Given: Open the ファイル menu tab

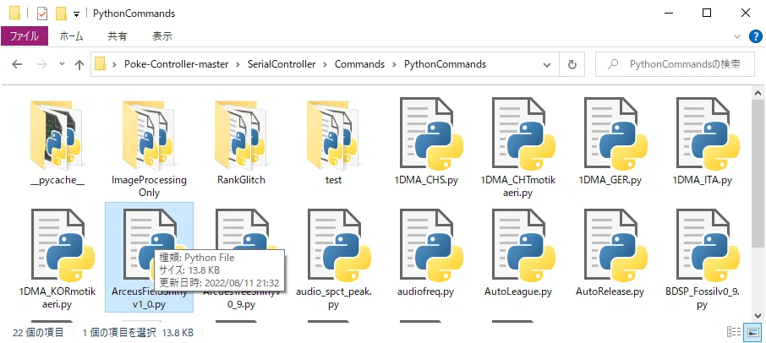Looking at the screenshot, I should pyautogui.click(x=25, y=36).
